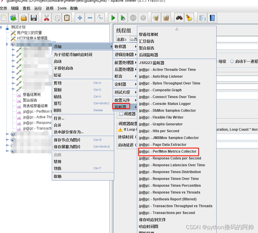The image size is (258, 233).
Task: Open 断言 submenu
Action: click(x=125, y=76)
